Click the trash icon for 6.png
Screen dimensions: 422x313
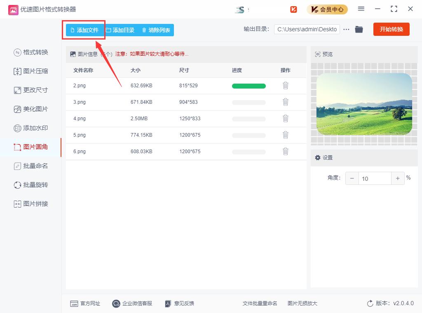point(285,152)
